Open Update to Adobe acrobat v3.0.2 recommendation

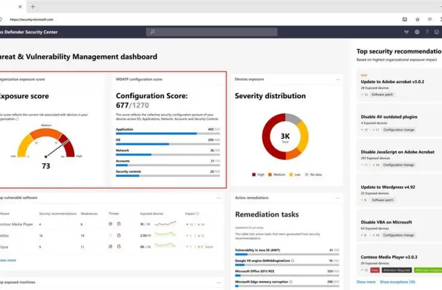[392, 82]
